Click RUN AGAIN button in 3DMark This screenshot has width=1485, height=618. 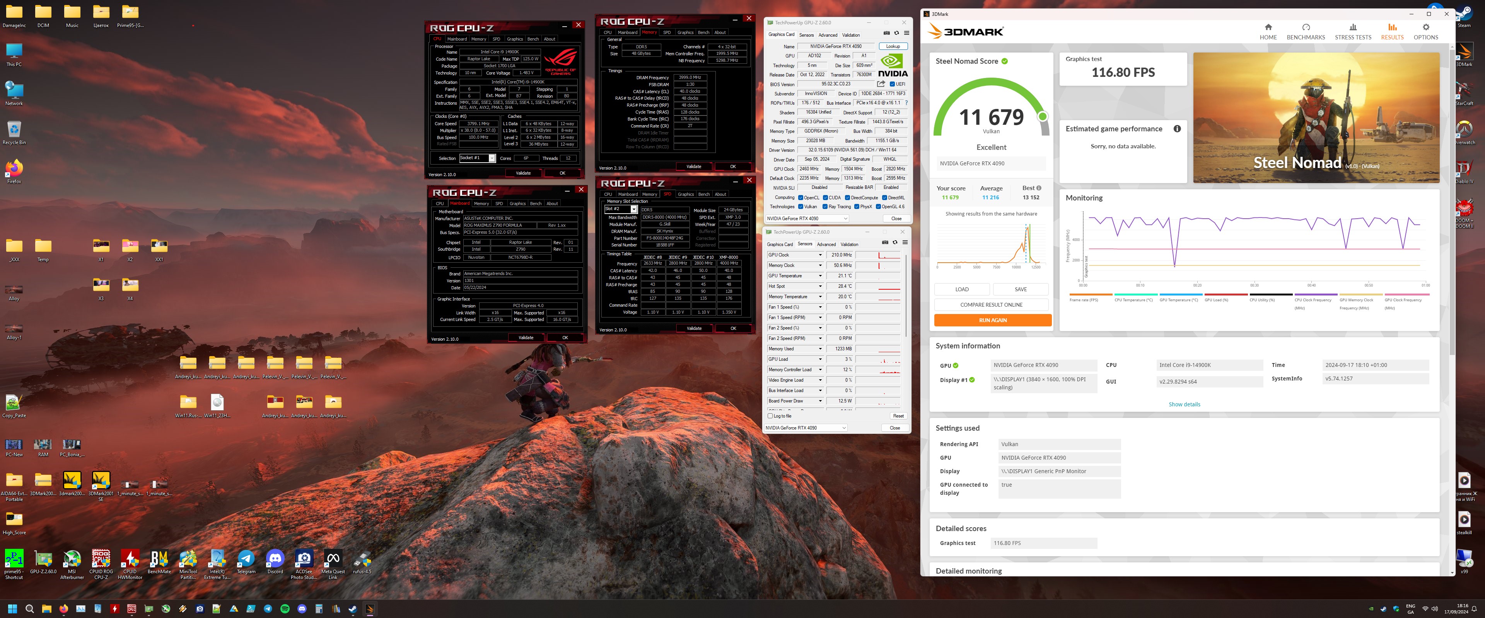pyautogui.click(x=993, y=320)
